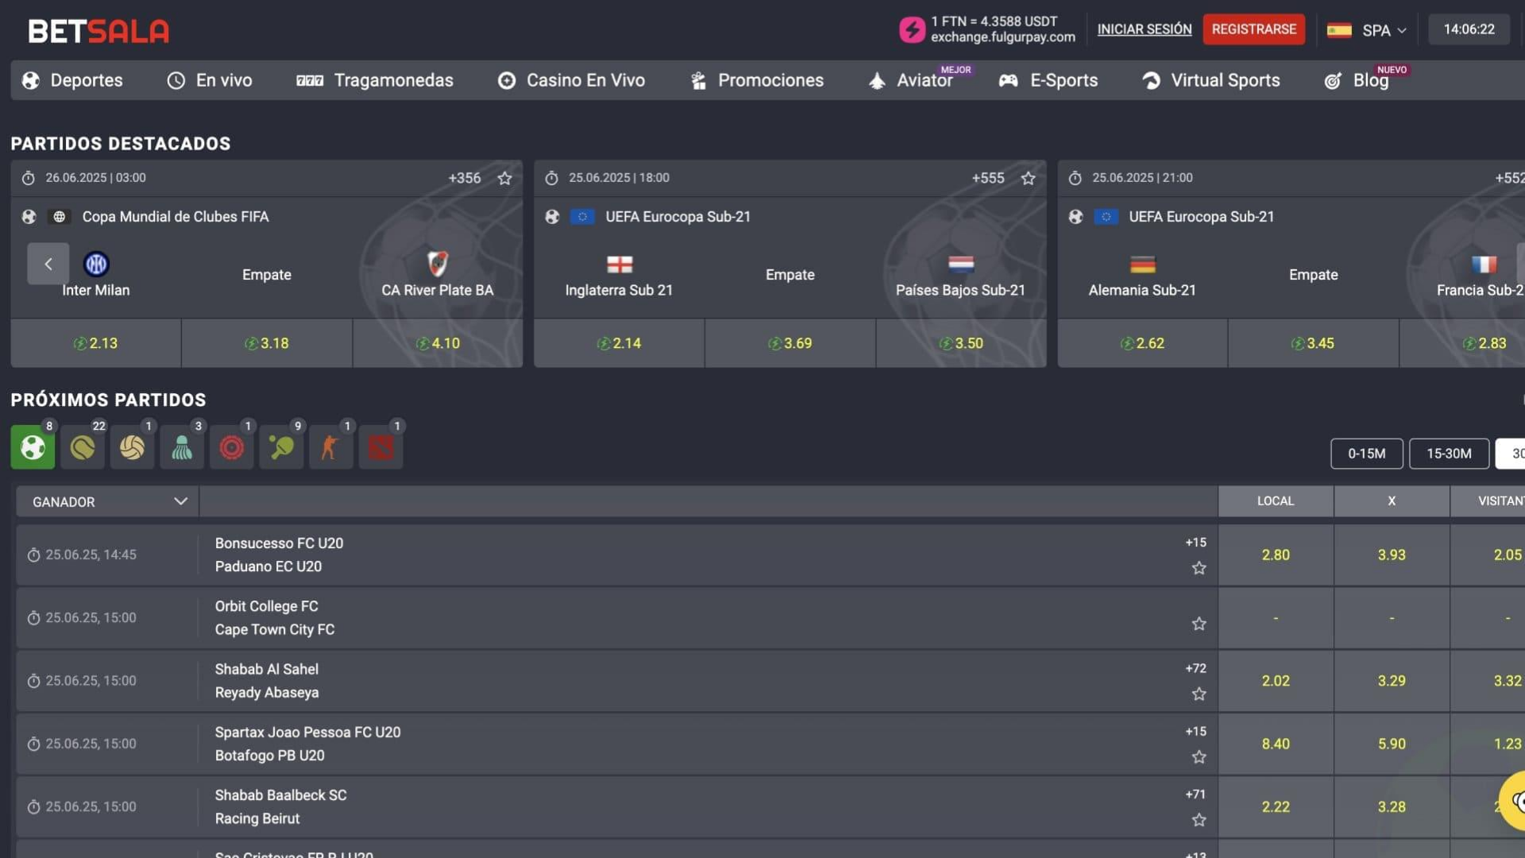Select local odds 2.80 for Bonsucesso

point(1276,555)
